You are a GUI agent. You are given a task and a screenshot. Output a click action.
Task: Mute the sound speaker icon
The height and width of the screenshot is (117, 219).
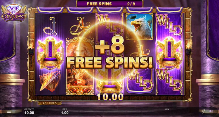tap(211, 111)
